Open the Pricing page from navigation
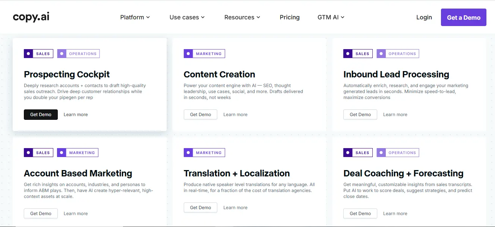Screen dimensions: 495x227 click(290, 17)
